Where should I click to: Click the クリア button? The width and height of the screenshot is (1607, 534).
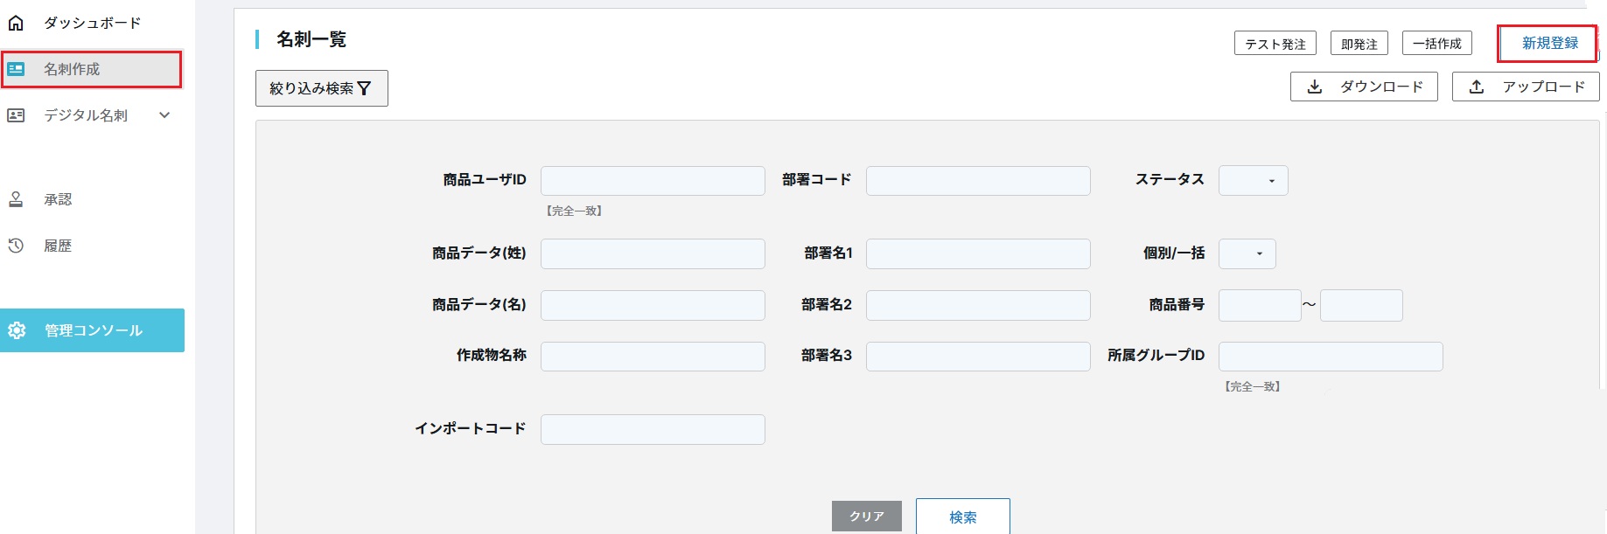[x=866, y=517]
